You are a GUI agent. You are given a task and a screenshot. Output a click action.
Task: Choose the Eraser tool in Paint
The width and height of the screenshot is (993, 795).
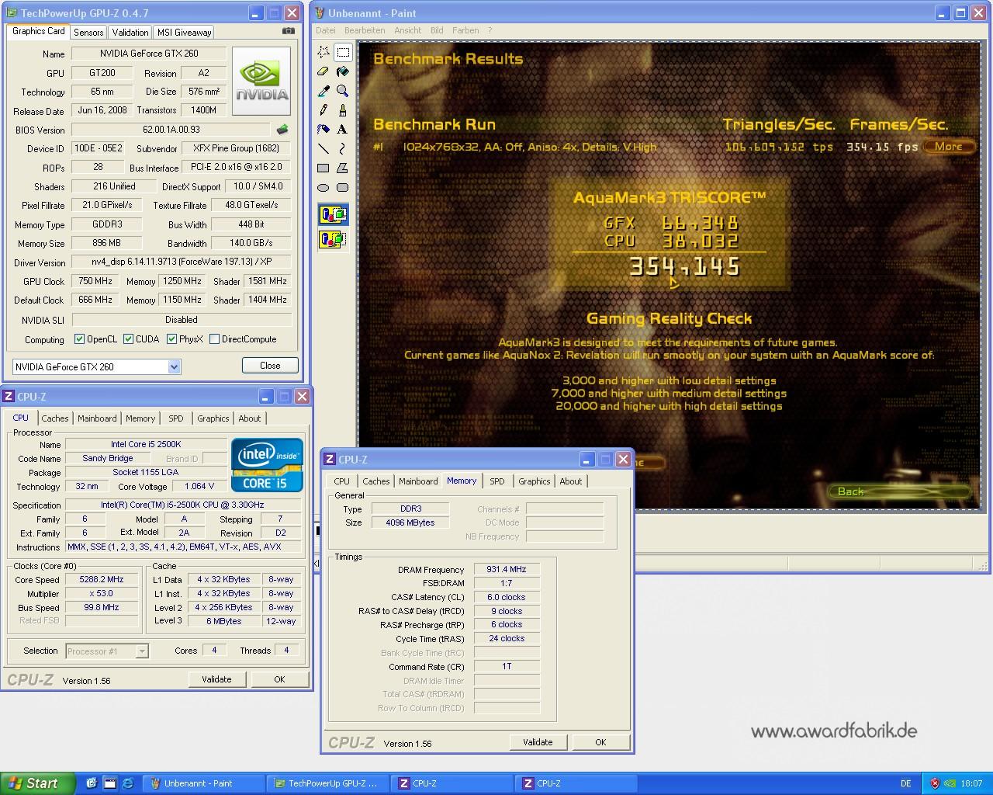pyautogui.click(x=324, y=71)
